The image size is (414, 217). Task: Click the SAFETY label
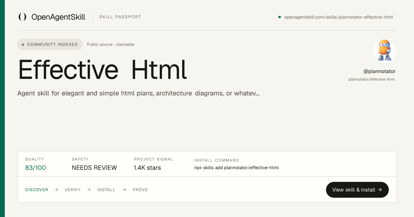tap(80, 159)
